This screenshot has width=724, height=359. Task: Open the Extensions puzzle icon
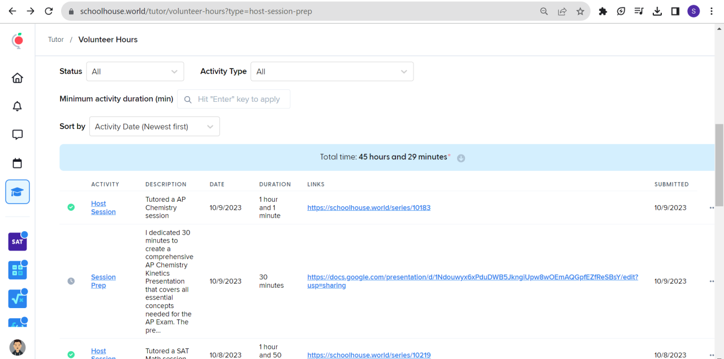pos(603,11)
